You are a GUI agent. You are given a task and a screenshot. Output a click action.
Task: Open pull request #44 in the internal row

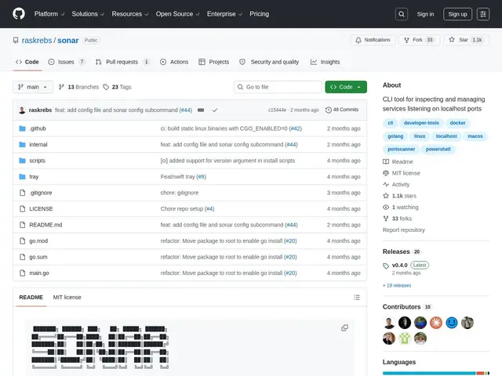click(291, 144)
